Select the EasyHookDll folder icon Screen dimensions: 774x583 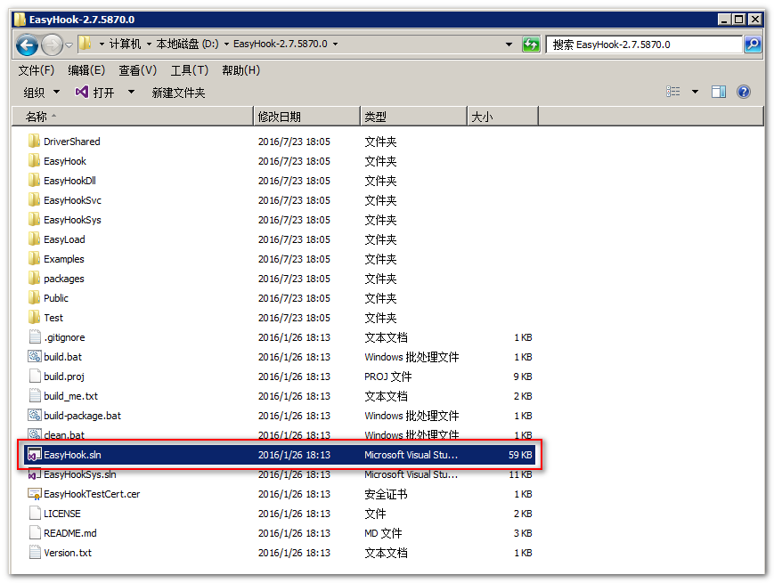click(x=34, y=181)
